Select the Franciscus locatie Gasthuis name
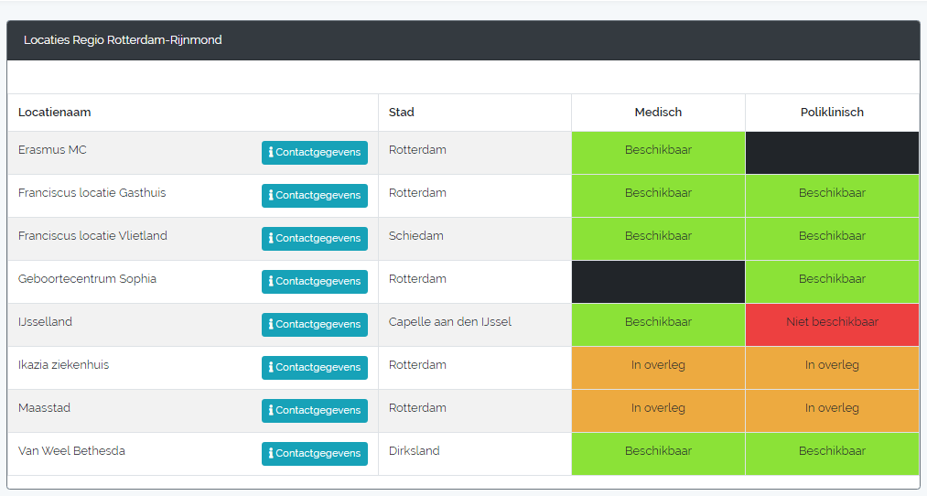This screenshot has height=496, width=927. coord(92,193)
